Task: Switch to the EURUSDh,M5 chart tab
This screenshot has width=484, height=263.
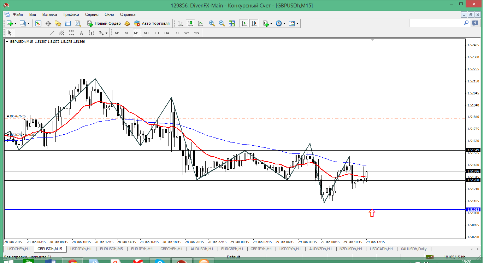Action: tap(112, 249)
